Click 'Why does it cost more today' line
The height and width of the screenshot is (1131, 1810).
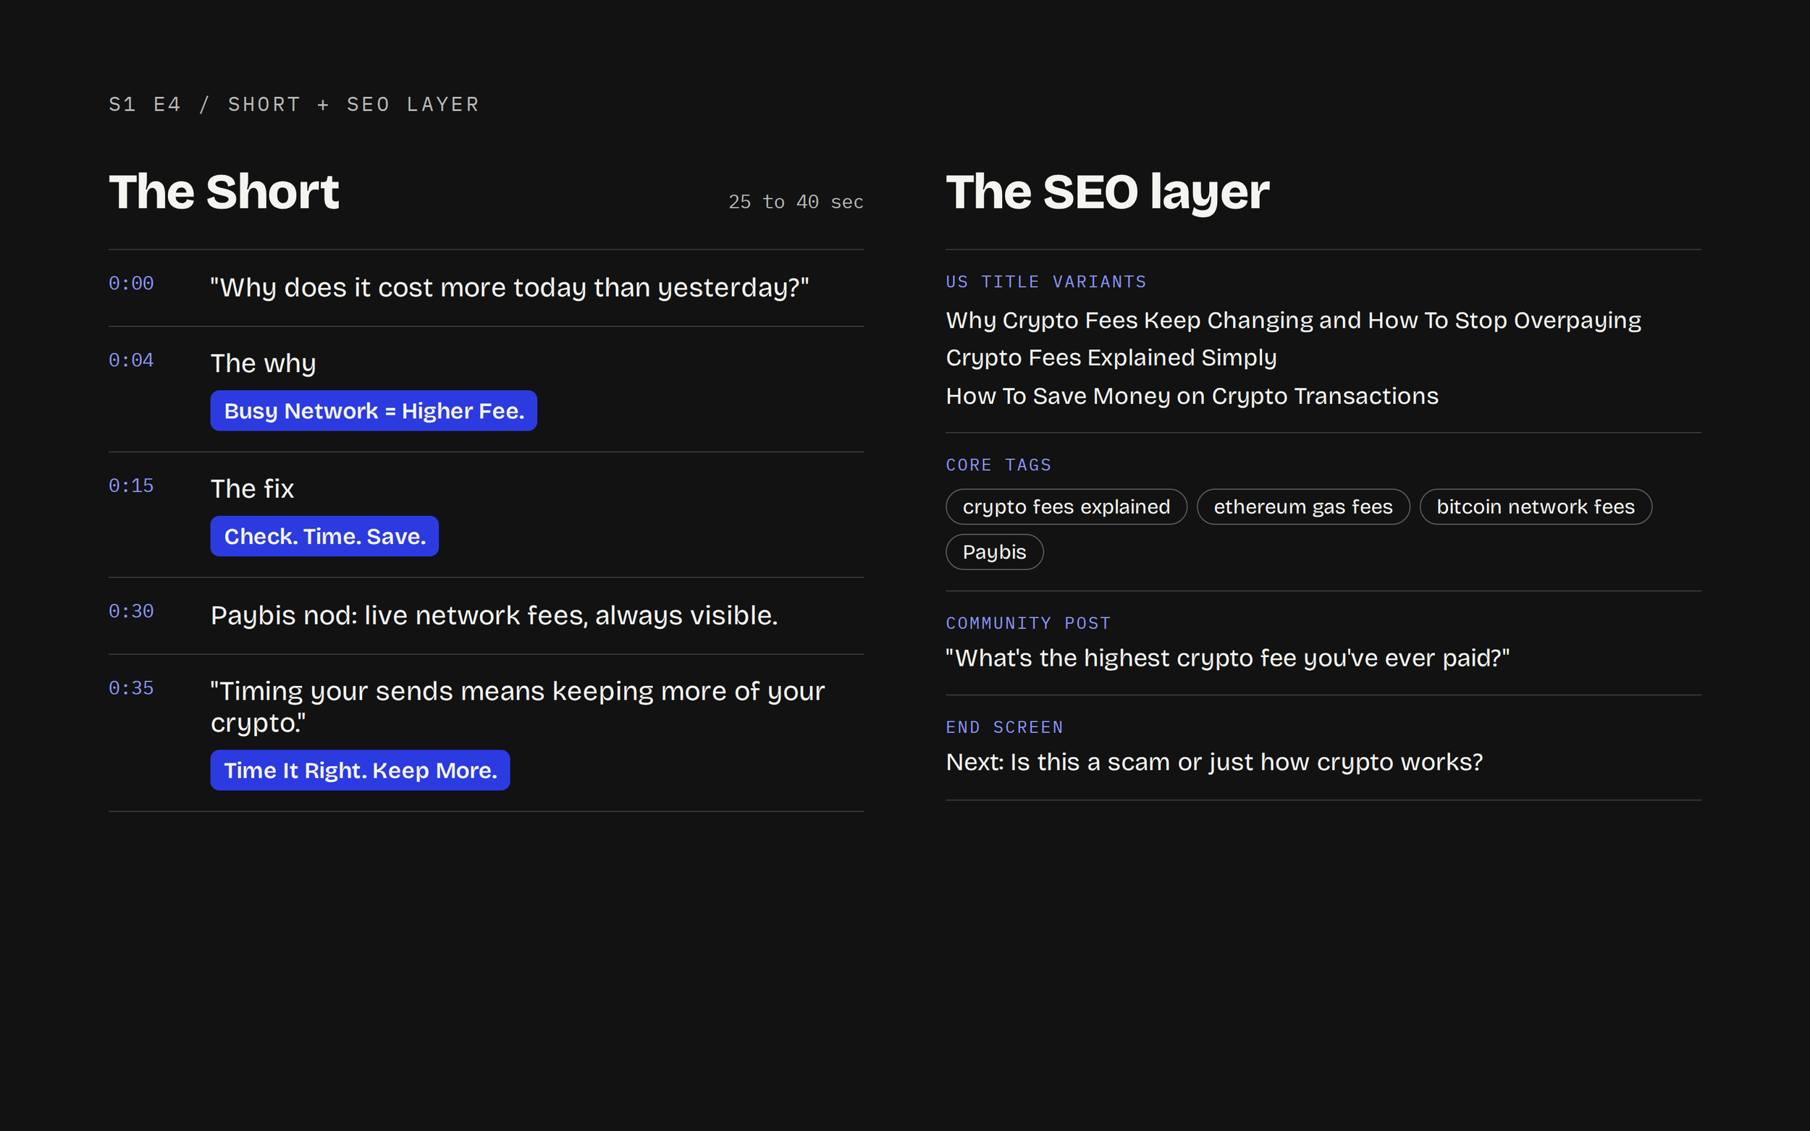point(510,288)
